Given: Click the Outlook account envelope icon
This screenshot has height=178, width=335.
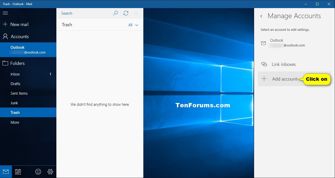Looking at the screenshot, I should (x=263, y=43).
